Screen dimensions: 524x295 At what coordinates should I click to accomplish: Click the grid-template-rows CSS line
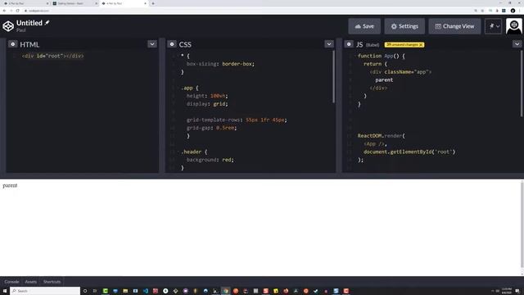point(237,120)
